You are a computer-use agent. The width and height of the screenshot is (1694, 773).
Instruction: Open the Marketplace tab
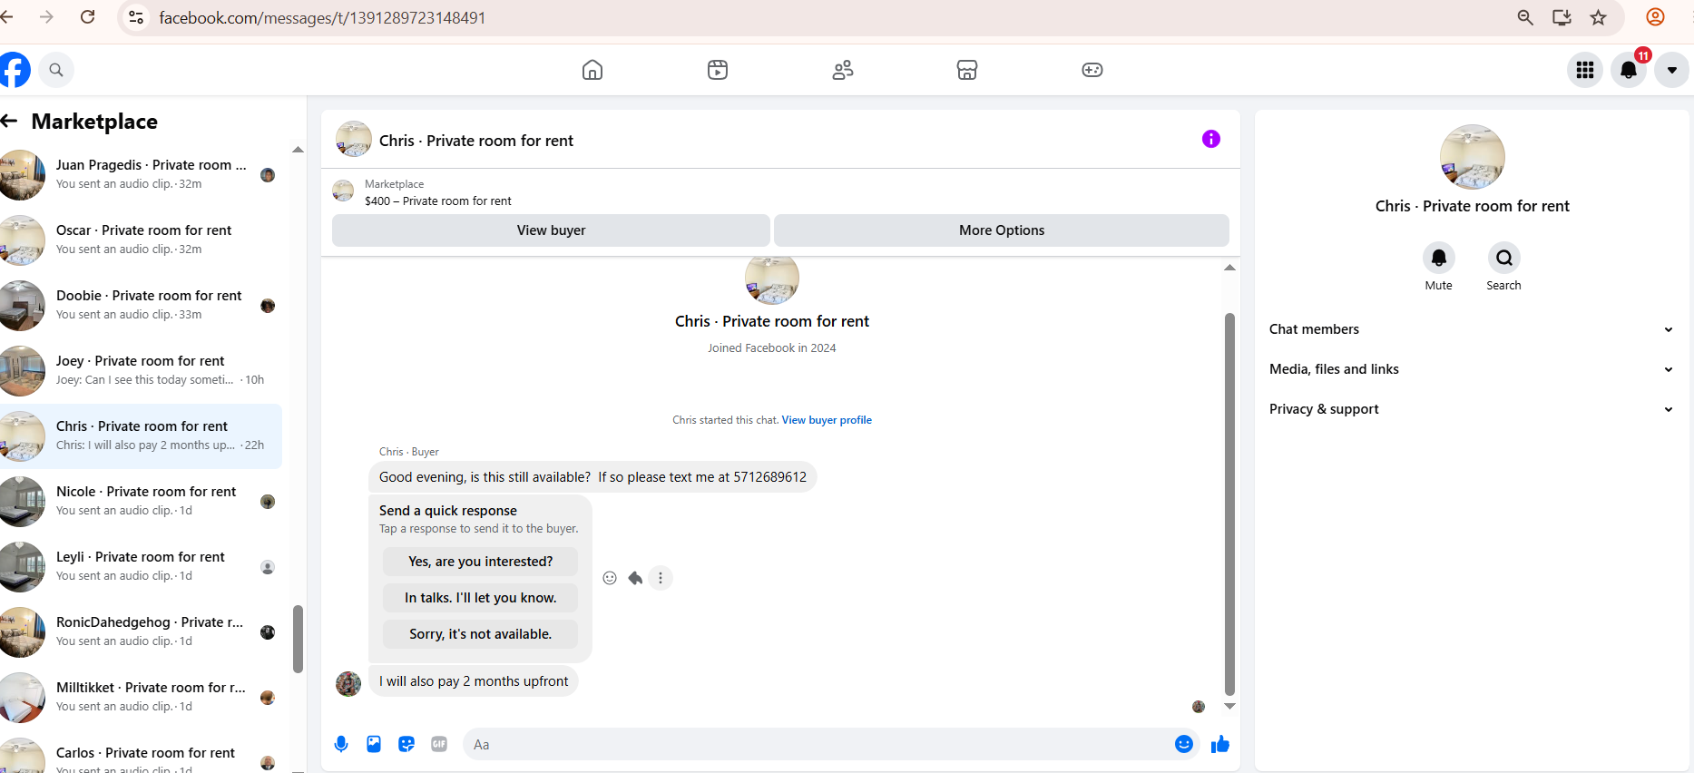coord(967,70)
